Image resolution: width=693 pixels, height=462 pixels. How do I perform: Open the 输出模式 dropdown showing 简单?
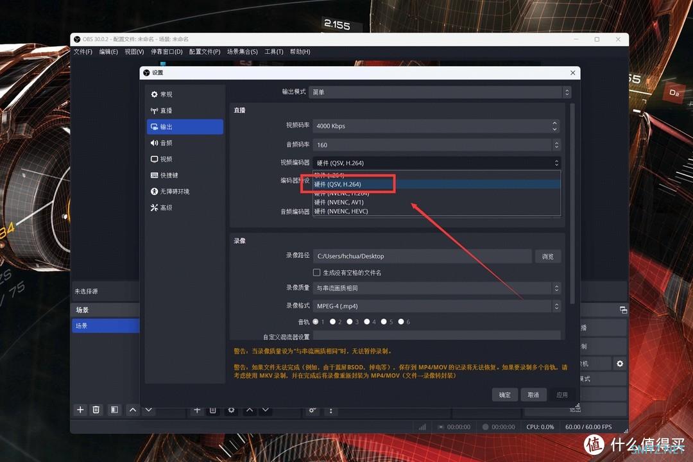[440, 92]
